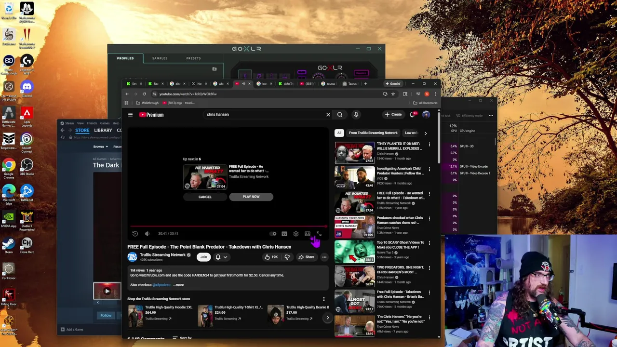Switch the player to theater mode

coord(307,234)
